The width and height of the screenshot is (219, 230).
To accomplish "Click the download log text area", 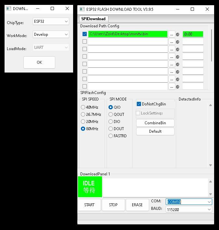I will [155, 188].
